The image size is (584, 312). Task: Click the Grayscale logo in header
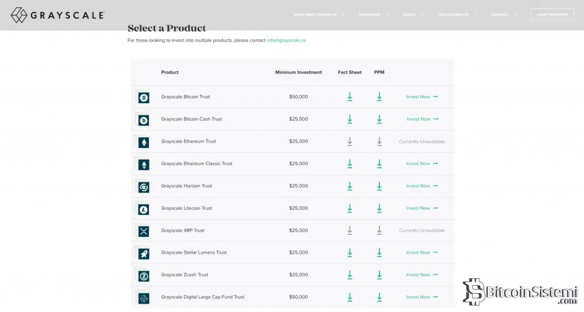coord(57,15)
